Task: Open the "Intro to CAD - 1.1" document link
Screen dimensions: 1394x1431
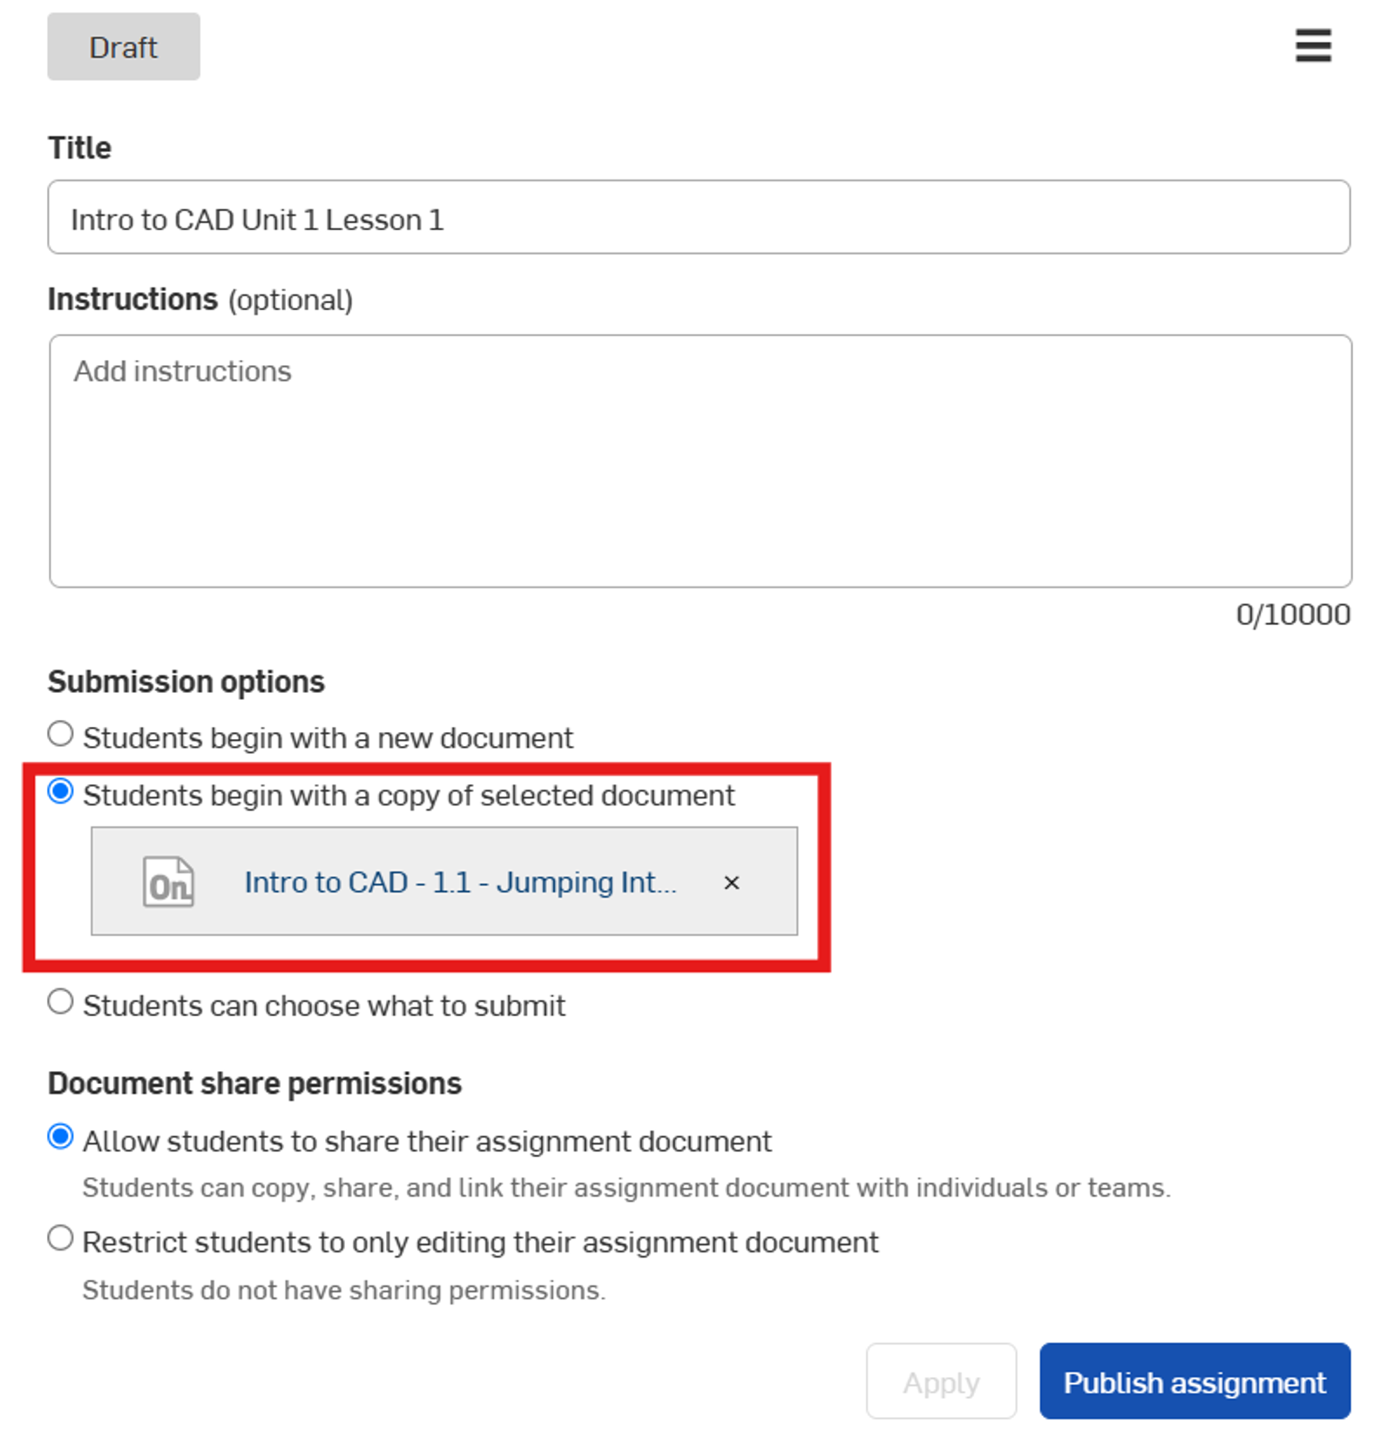Action: point(459,882)
